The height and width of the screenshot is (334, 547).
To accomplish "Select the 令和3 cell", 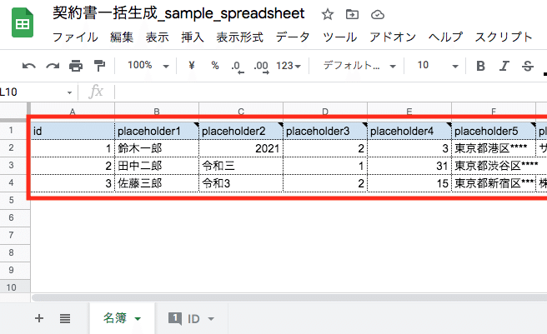I will 241,183.
